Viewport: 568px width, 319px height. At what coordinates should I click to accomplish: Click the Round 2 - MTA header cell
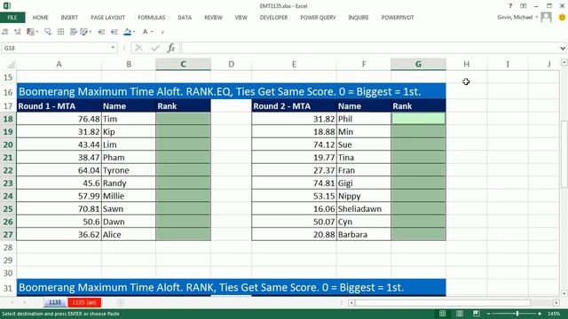pos(294,106)
